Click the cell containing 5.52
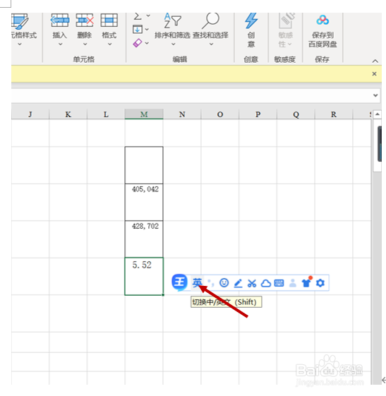Viewport: 386px width, 396px height. [x=144, y=276]
